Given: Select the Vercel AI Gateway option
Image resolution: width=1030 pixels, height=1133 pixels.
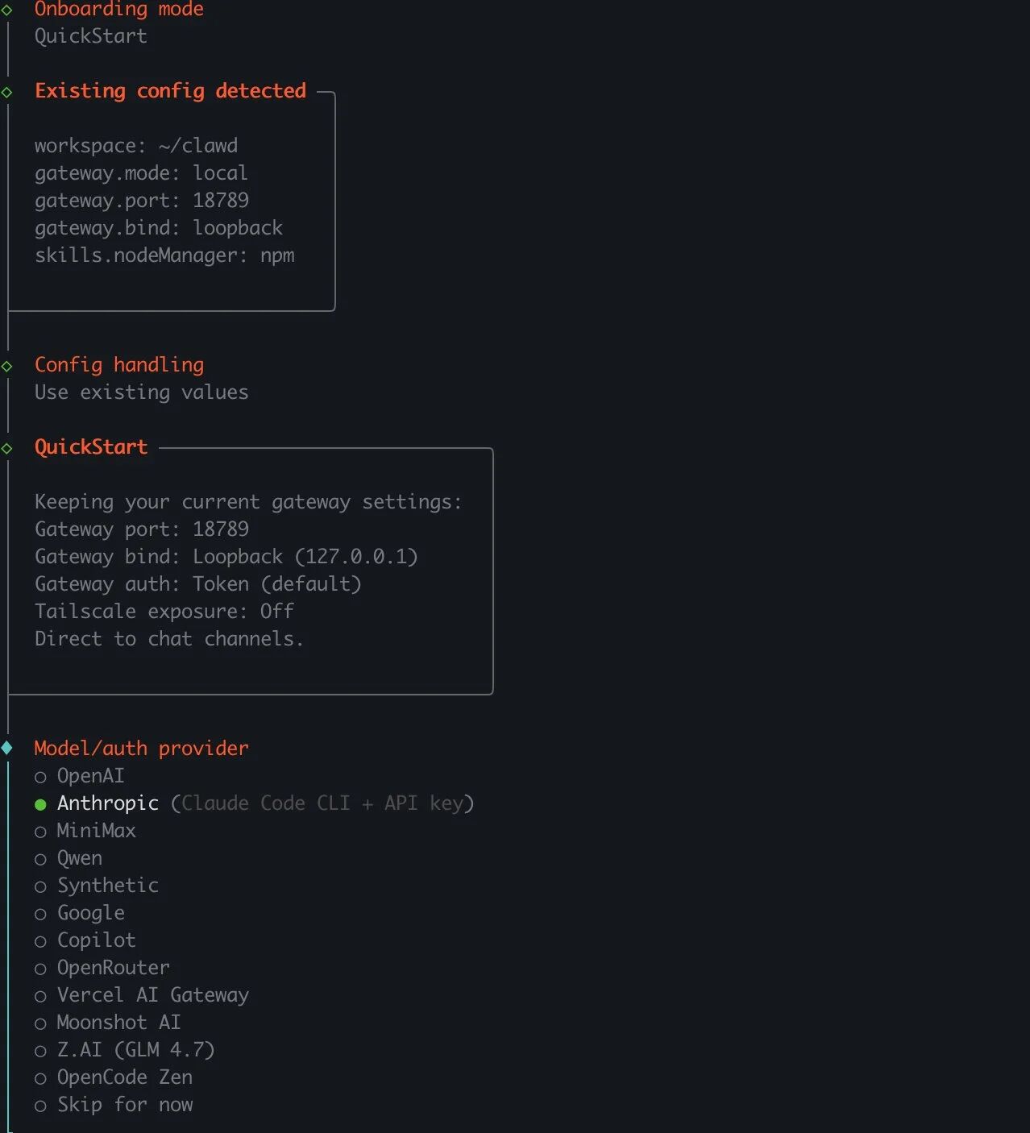Looking at the screenshot, I should point(152,995).
